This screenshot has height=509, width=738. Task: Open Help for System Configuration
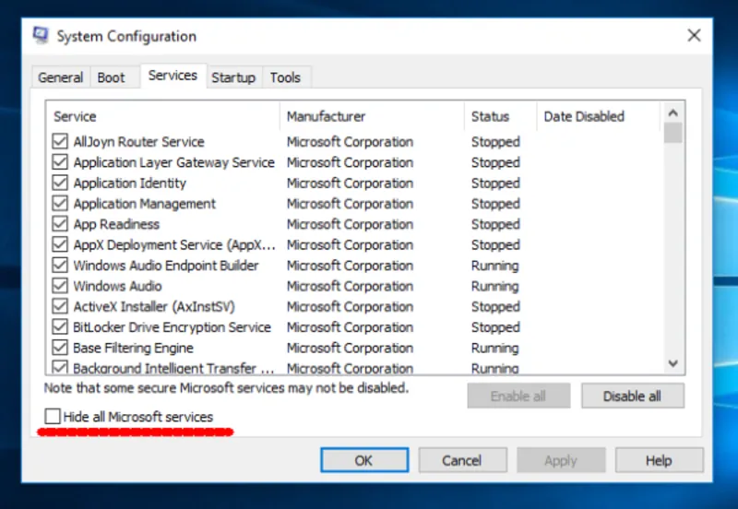click(x=659, y=460)
